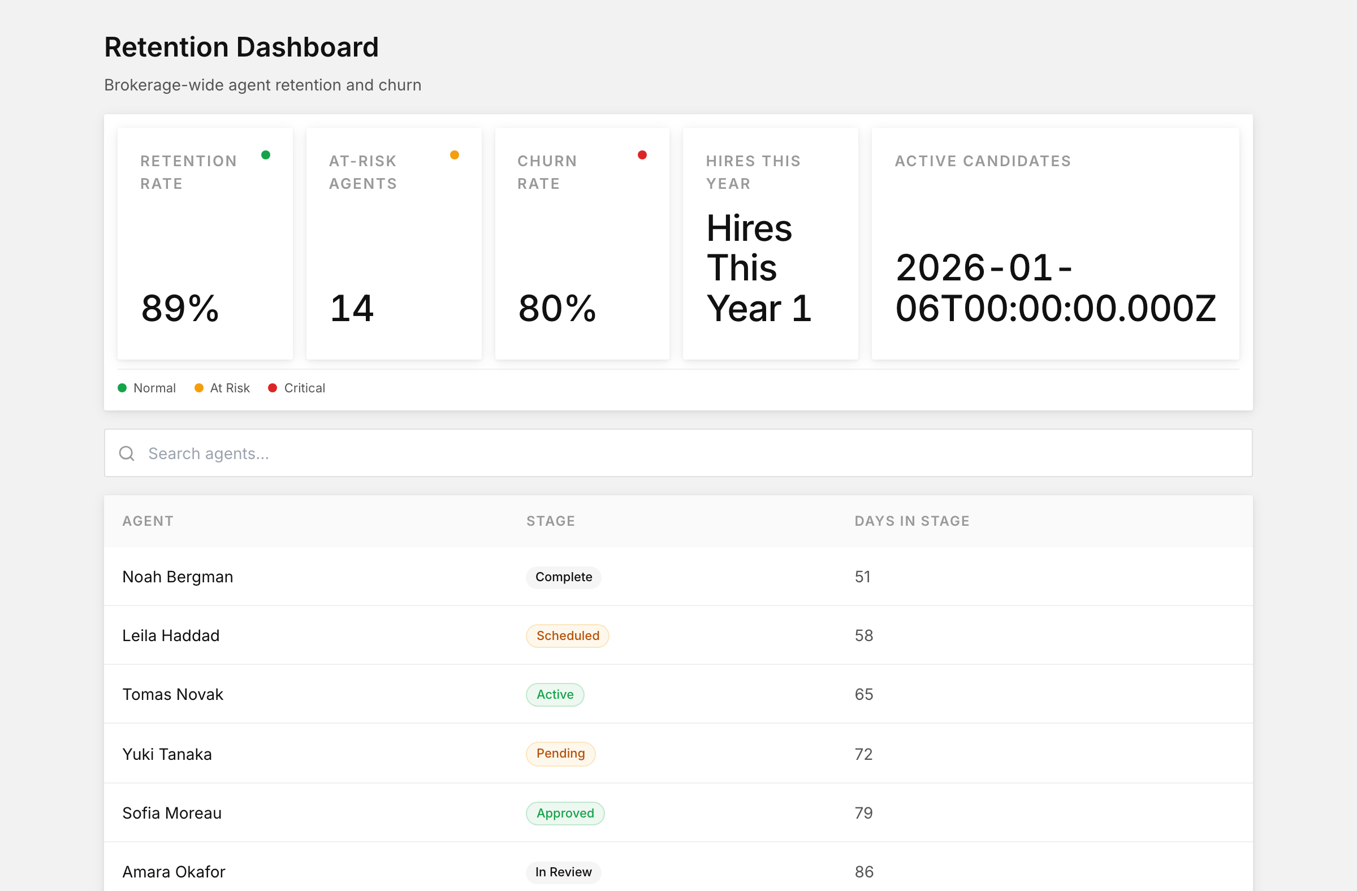Click the orange At Risk legend dot

[199, 388]
